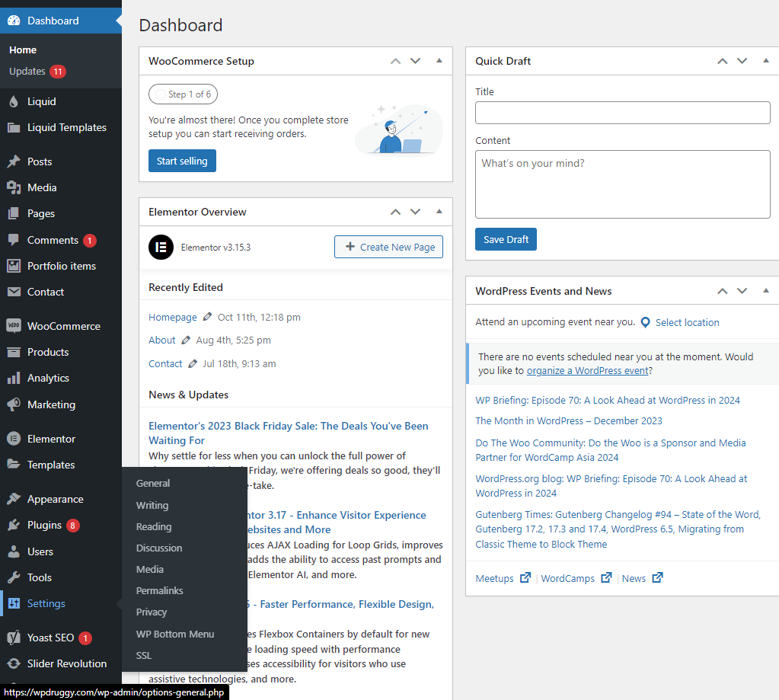This screenshot has height=700, width=779.
Task: Click the Marketing megaphone icon
Action: (x=14, y=404)
